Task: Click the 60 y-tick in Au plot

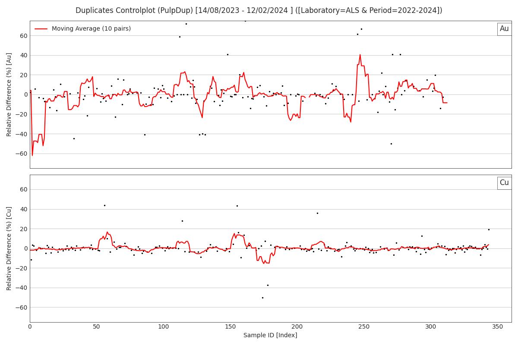Action: click(24, 36)
